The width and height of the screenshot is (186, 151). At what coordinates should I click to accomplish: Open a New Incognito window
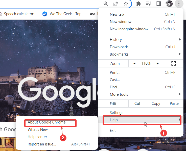pos(141,29)
